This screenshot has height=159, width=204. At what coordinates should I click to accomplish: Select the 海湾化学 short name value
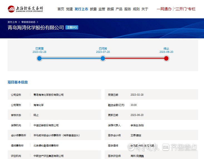[38, 105]
